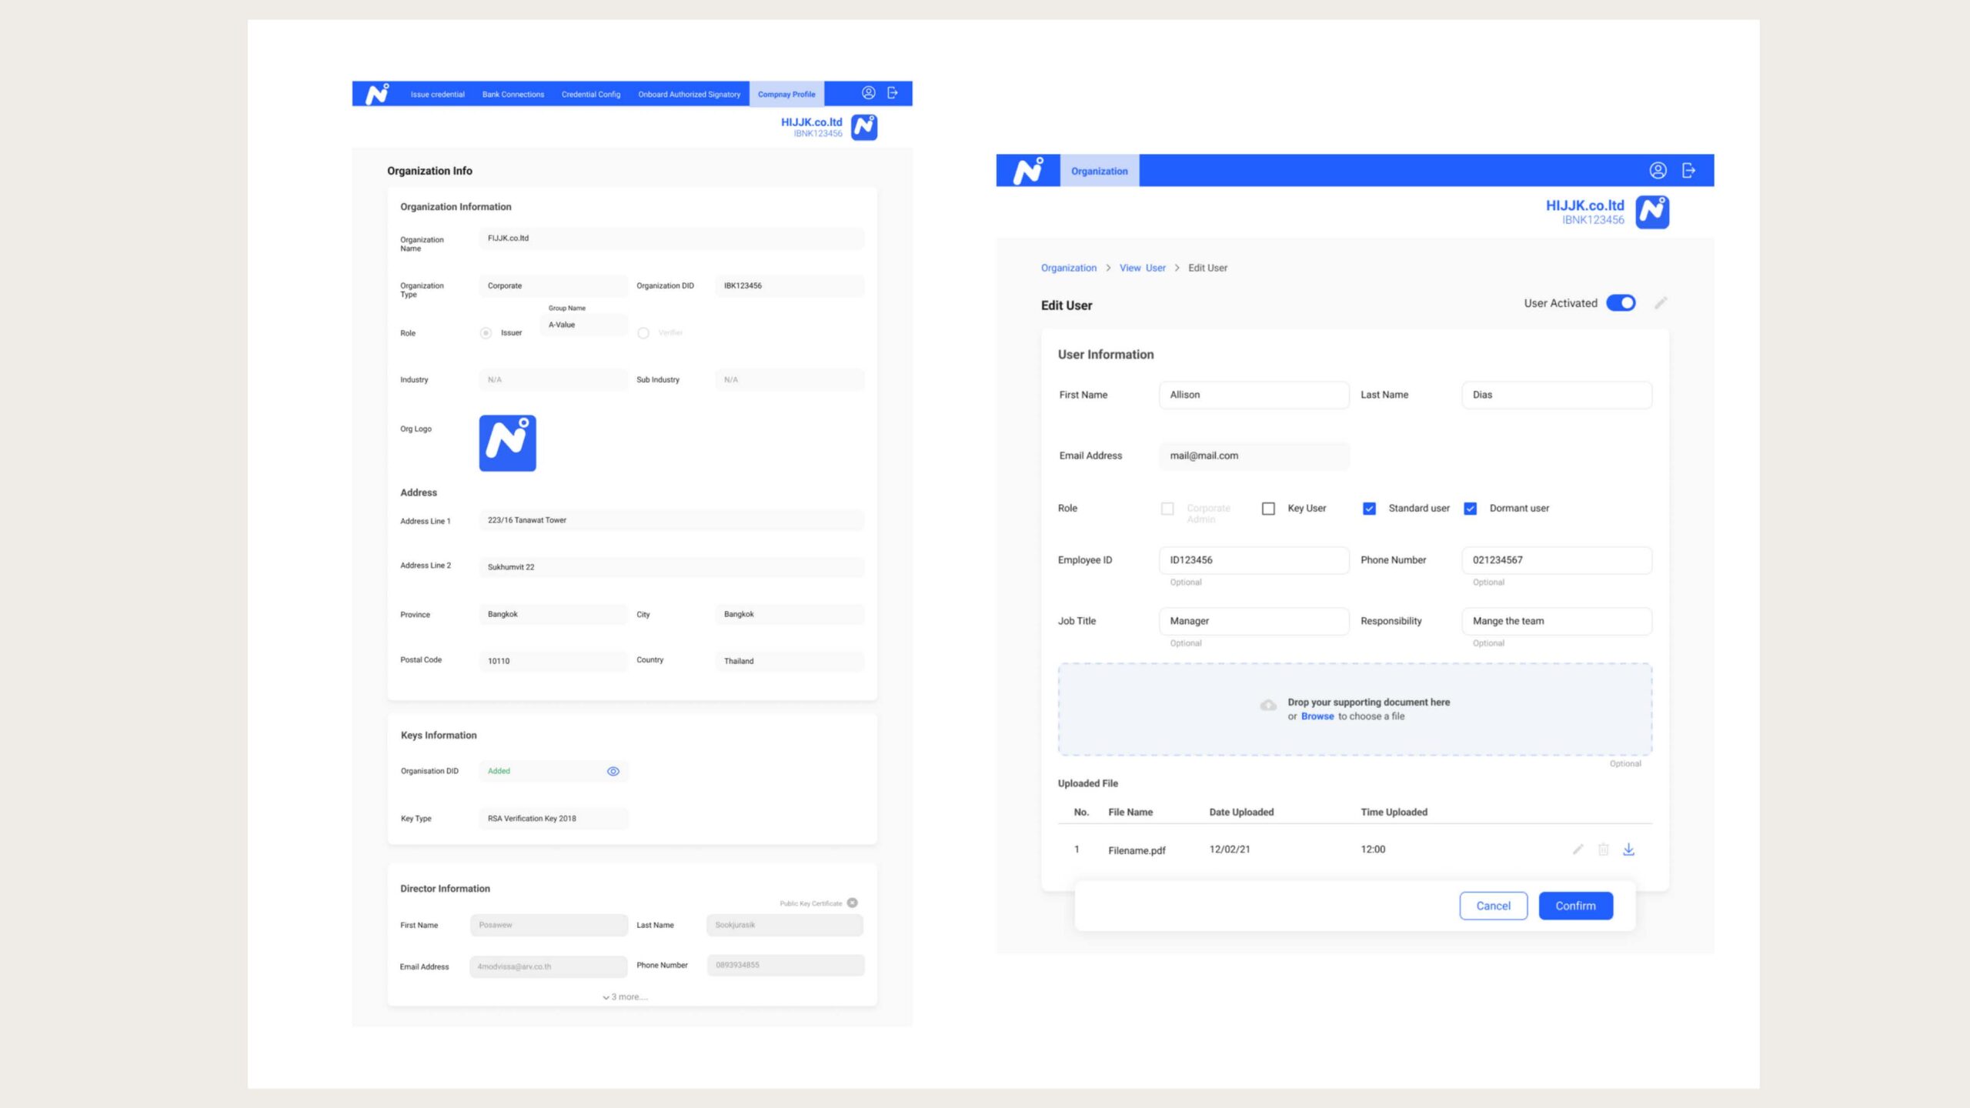Go to View User breadcrumb
1970x1108 pixels.
tap(1142, 268)
